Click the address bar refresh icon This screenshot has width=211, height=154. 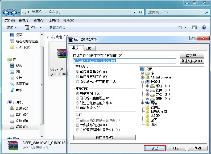pos(140,12)
